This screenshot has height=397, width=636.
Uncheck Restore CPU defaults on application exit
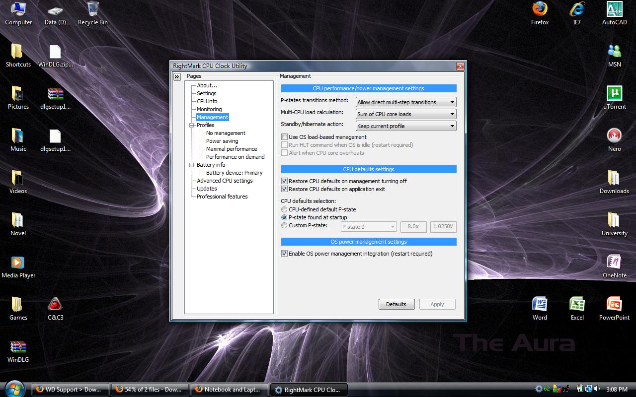pos(333,189)
